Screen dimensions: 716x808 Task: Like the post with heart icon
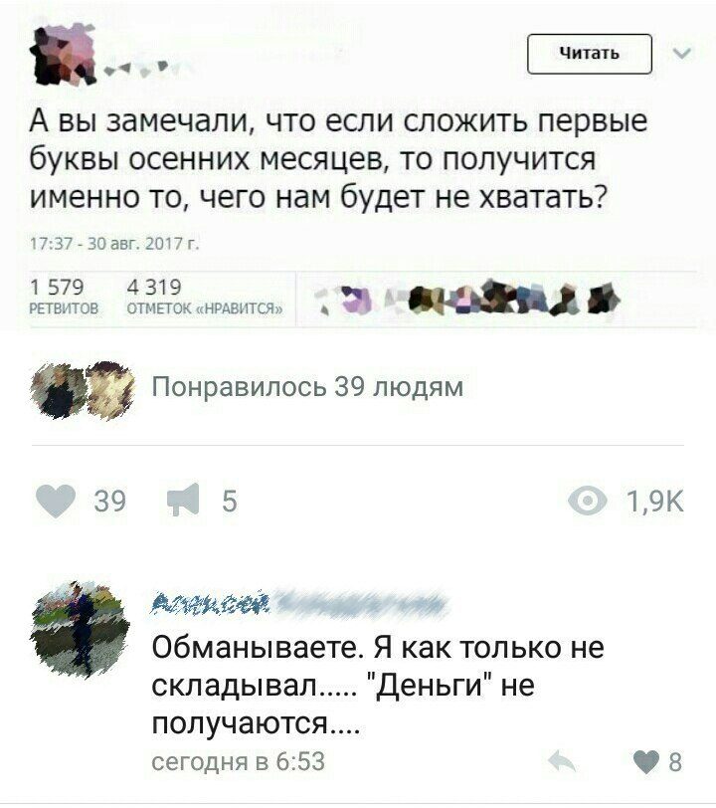tap(56, 501)
